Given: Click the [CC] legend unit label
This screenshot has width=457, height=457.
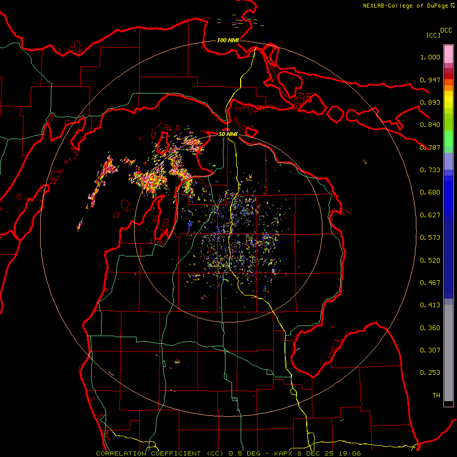Looking at the screenshot, I should [x=433, y=35].
